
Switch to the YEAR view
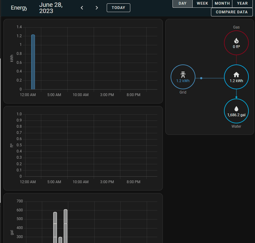coord(242,3)
